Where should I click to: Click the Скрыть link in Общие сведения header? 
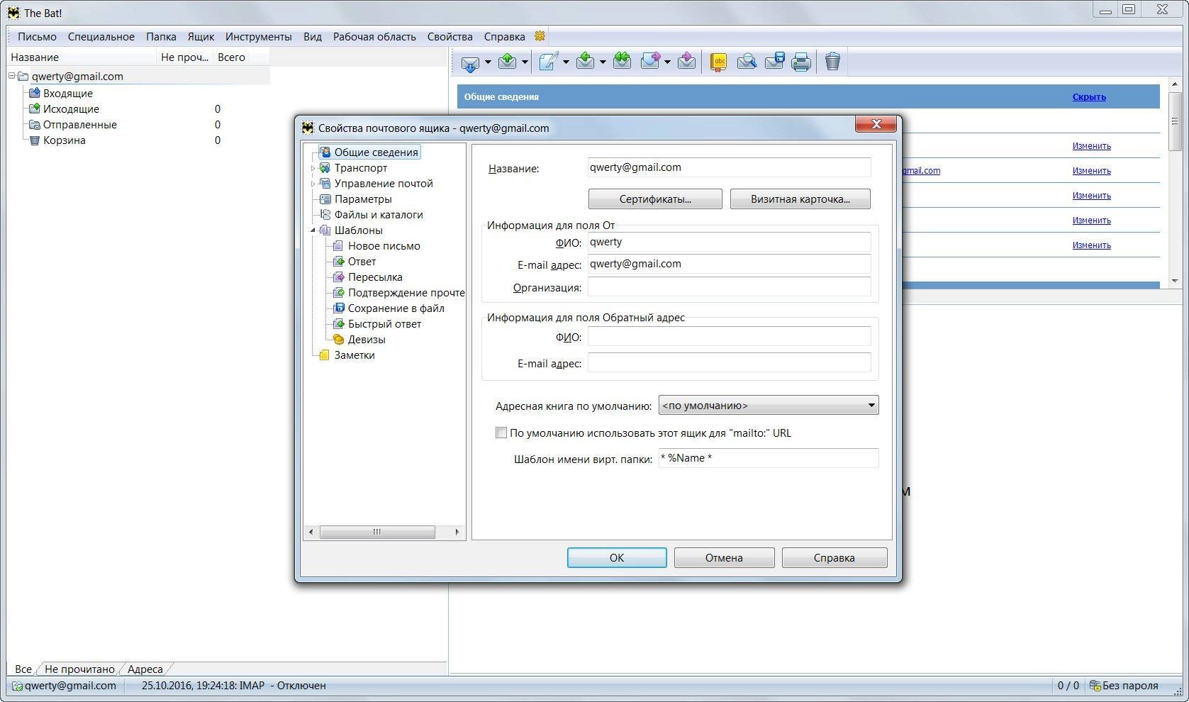click(1089, 97)
